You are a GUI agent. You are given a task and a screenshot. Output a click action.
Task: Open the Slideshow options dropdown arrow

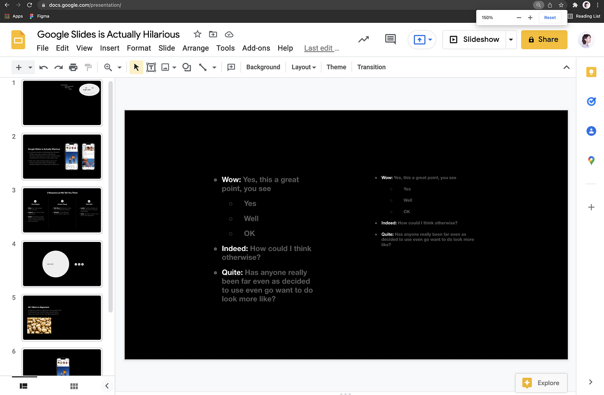(511, 40)
